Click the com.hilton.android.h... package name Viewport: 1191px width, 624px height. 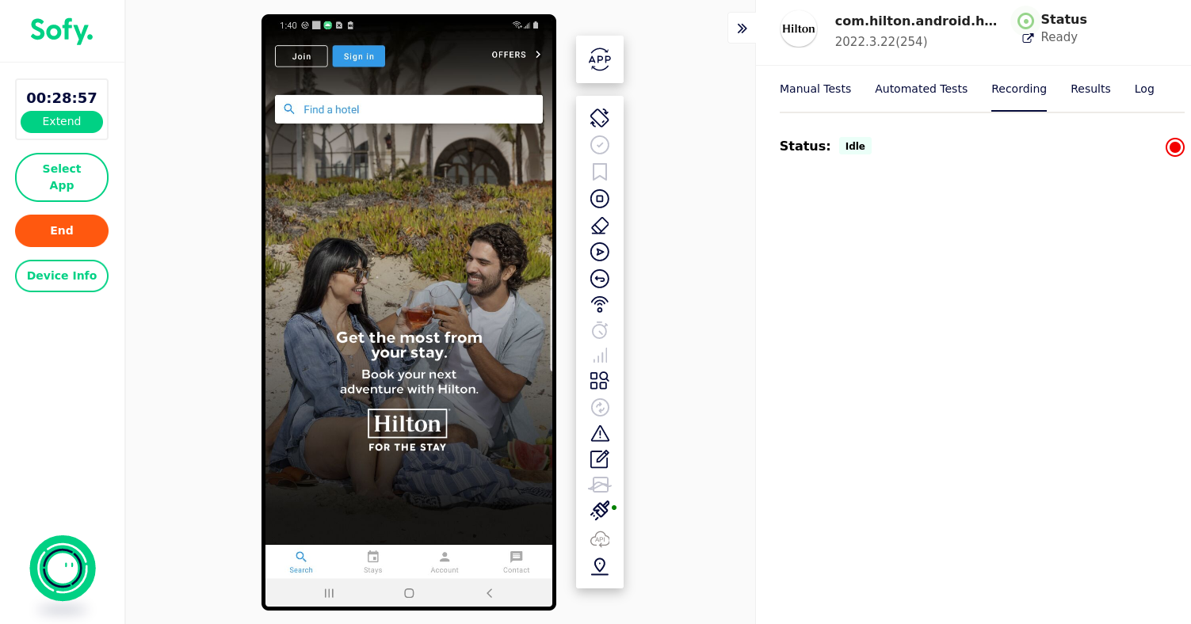point(916,21)
